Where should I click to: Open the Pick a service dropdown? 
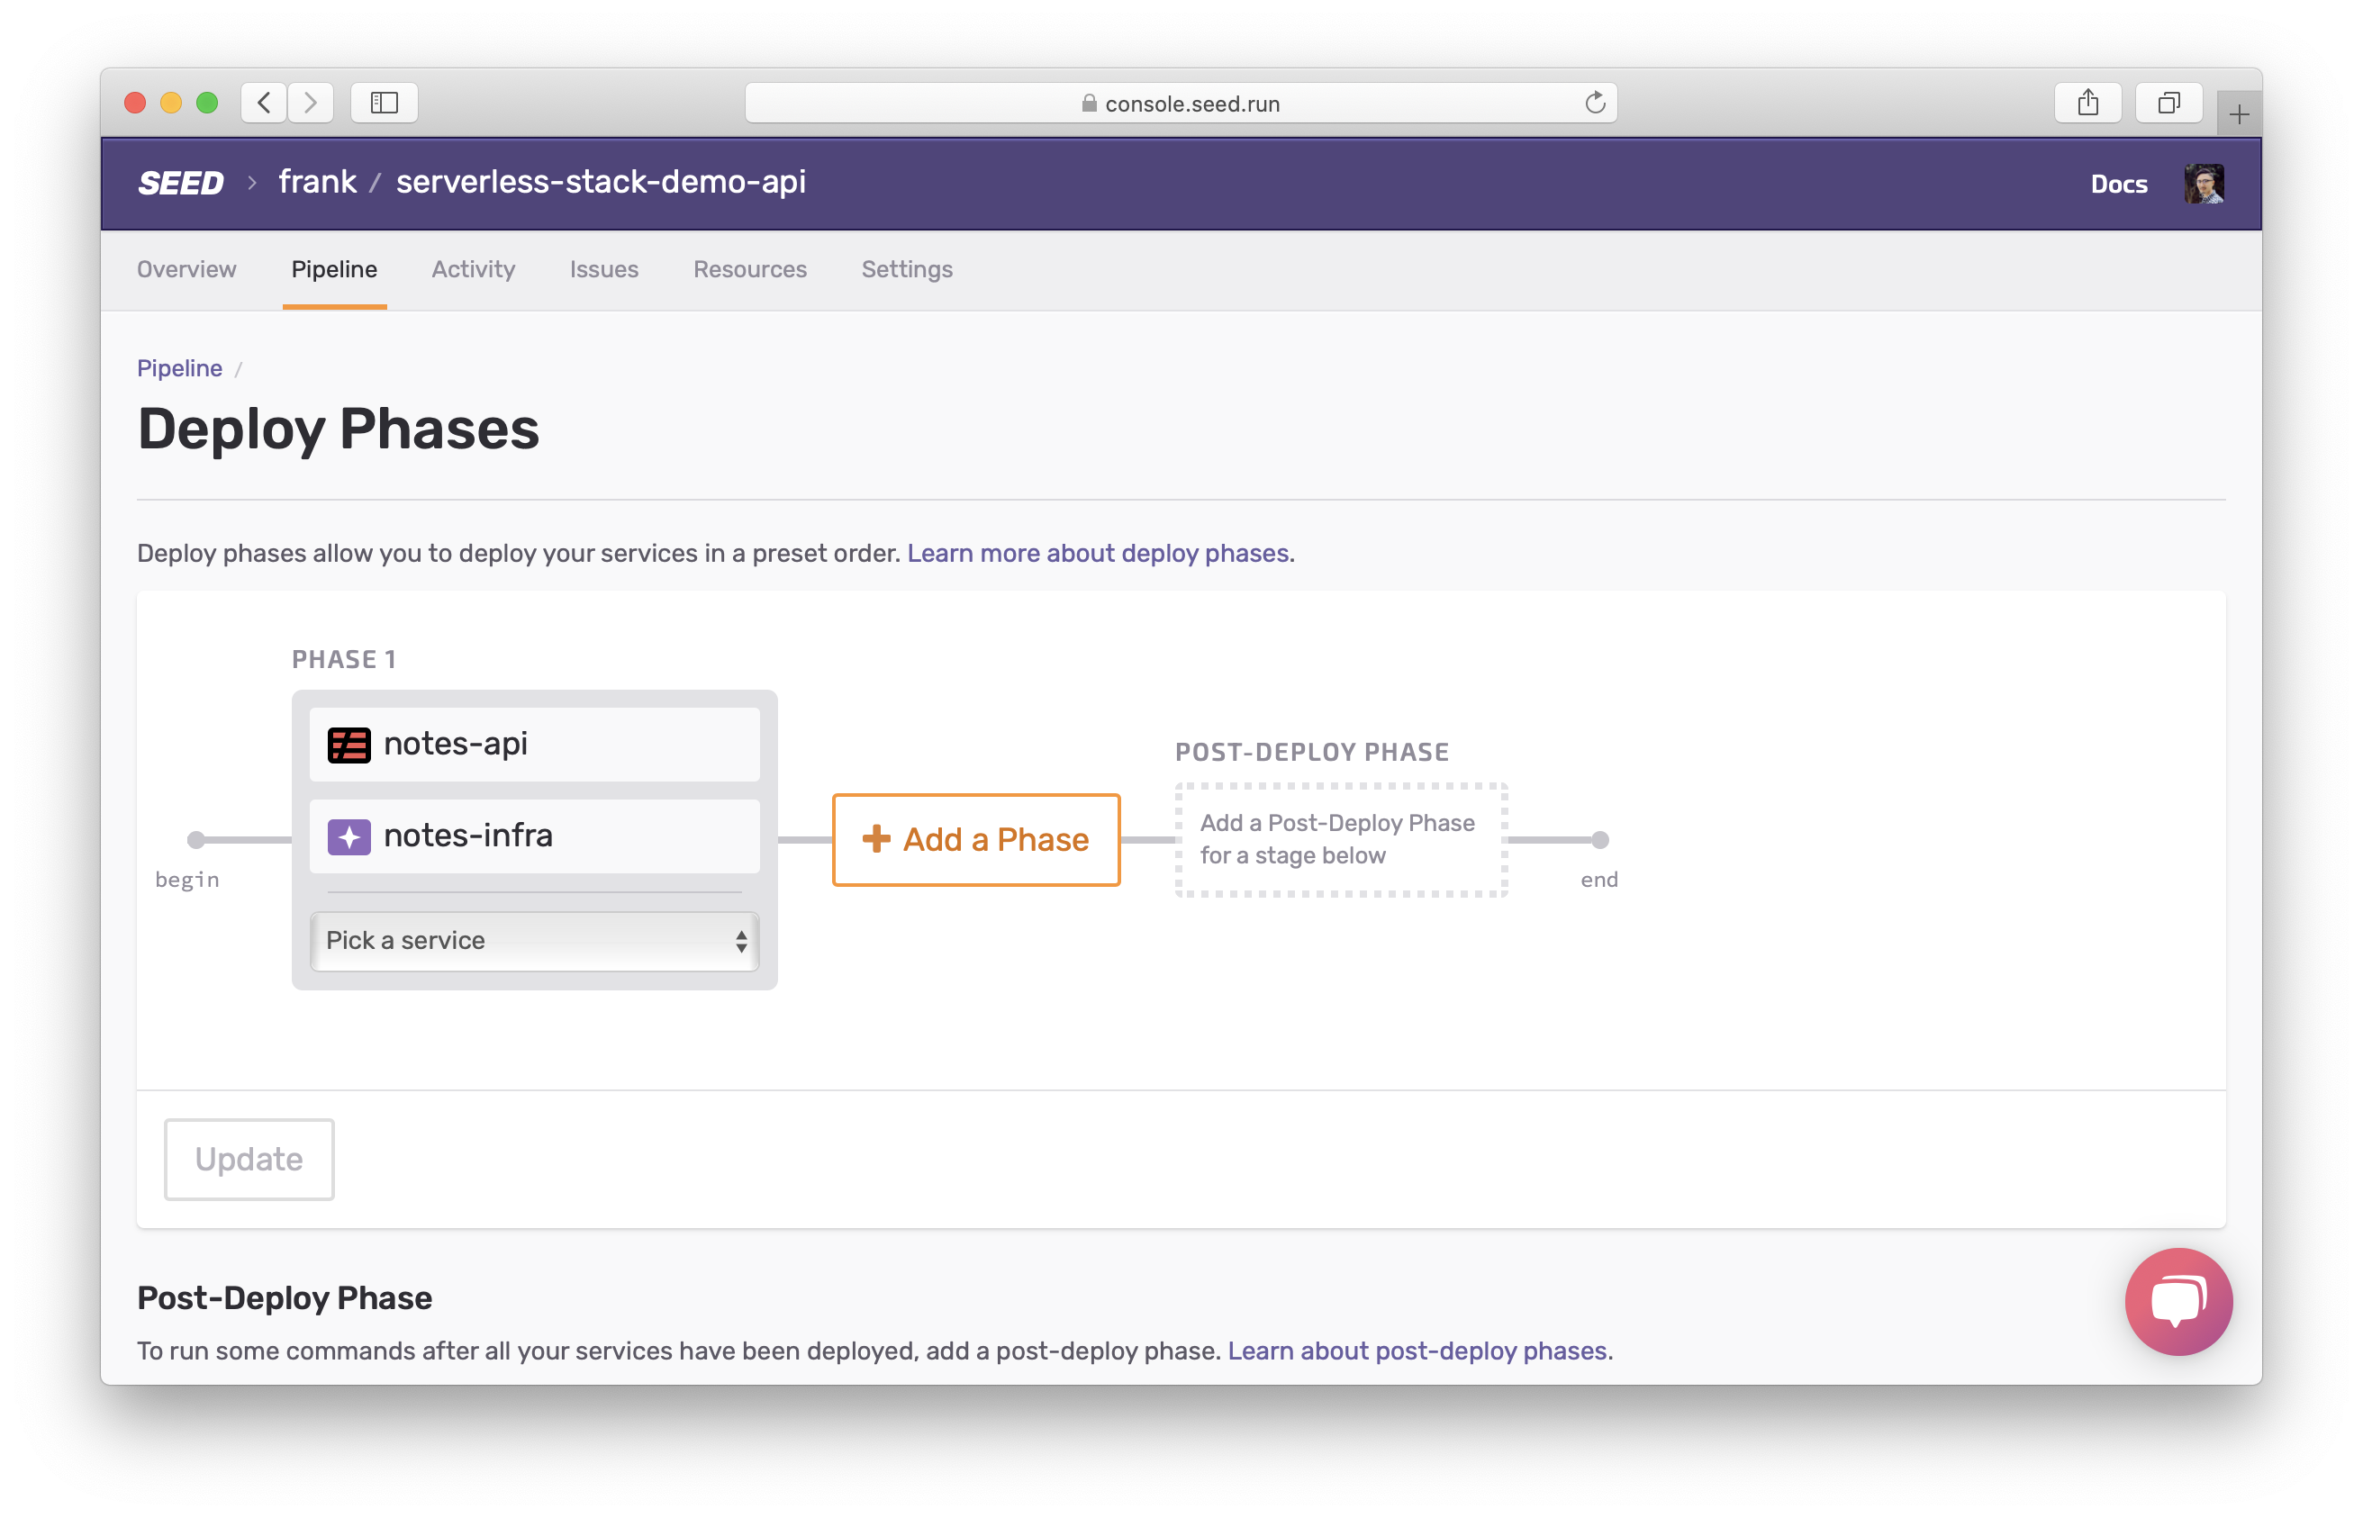click(534, 940)
